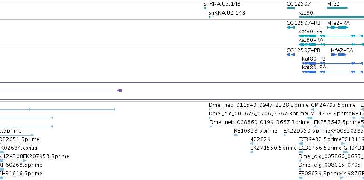Click the Mfe2 gene arrow glyph
The width and height of the screenshot is (364, 180).
point(337,8)
